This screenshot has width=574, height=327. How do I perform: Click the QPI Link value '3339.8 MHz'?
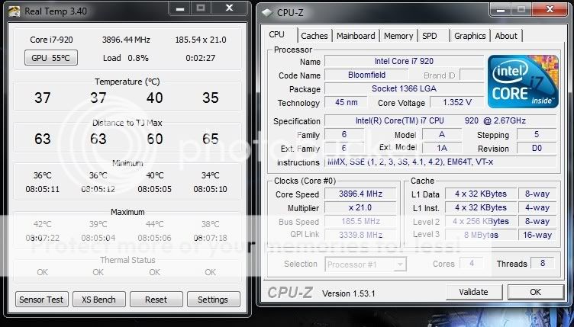click(360, 235)
